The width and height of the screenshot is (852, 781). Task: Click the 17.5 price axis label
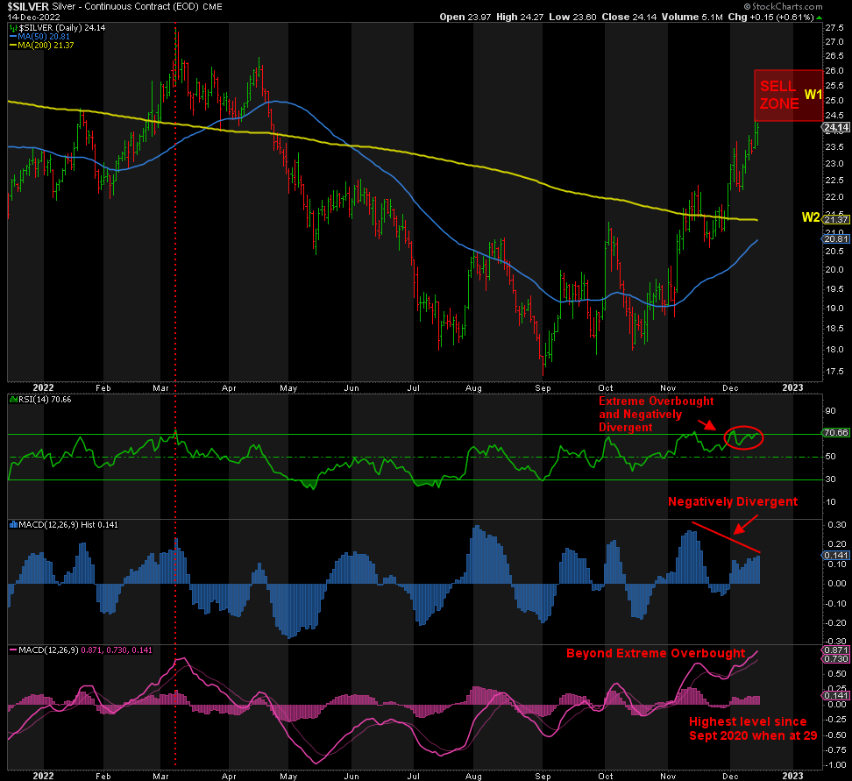[x=834, y=372]
